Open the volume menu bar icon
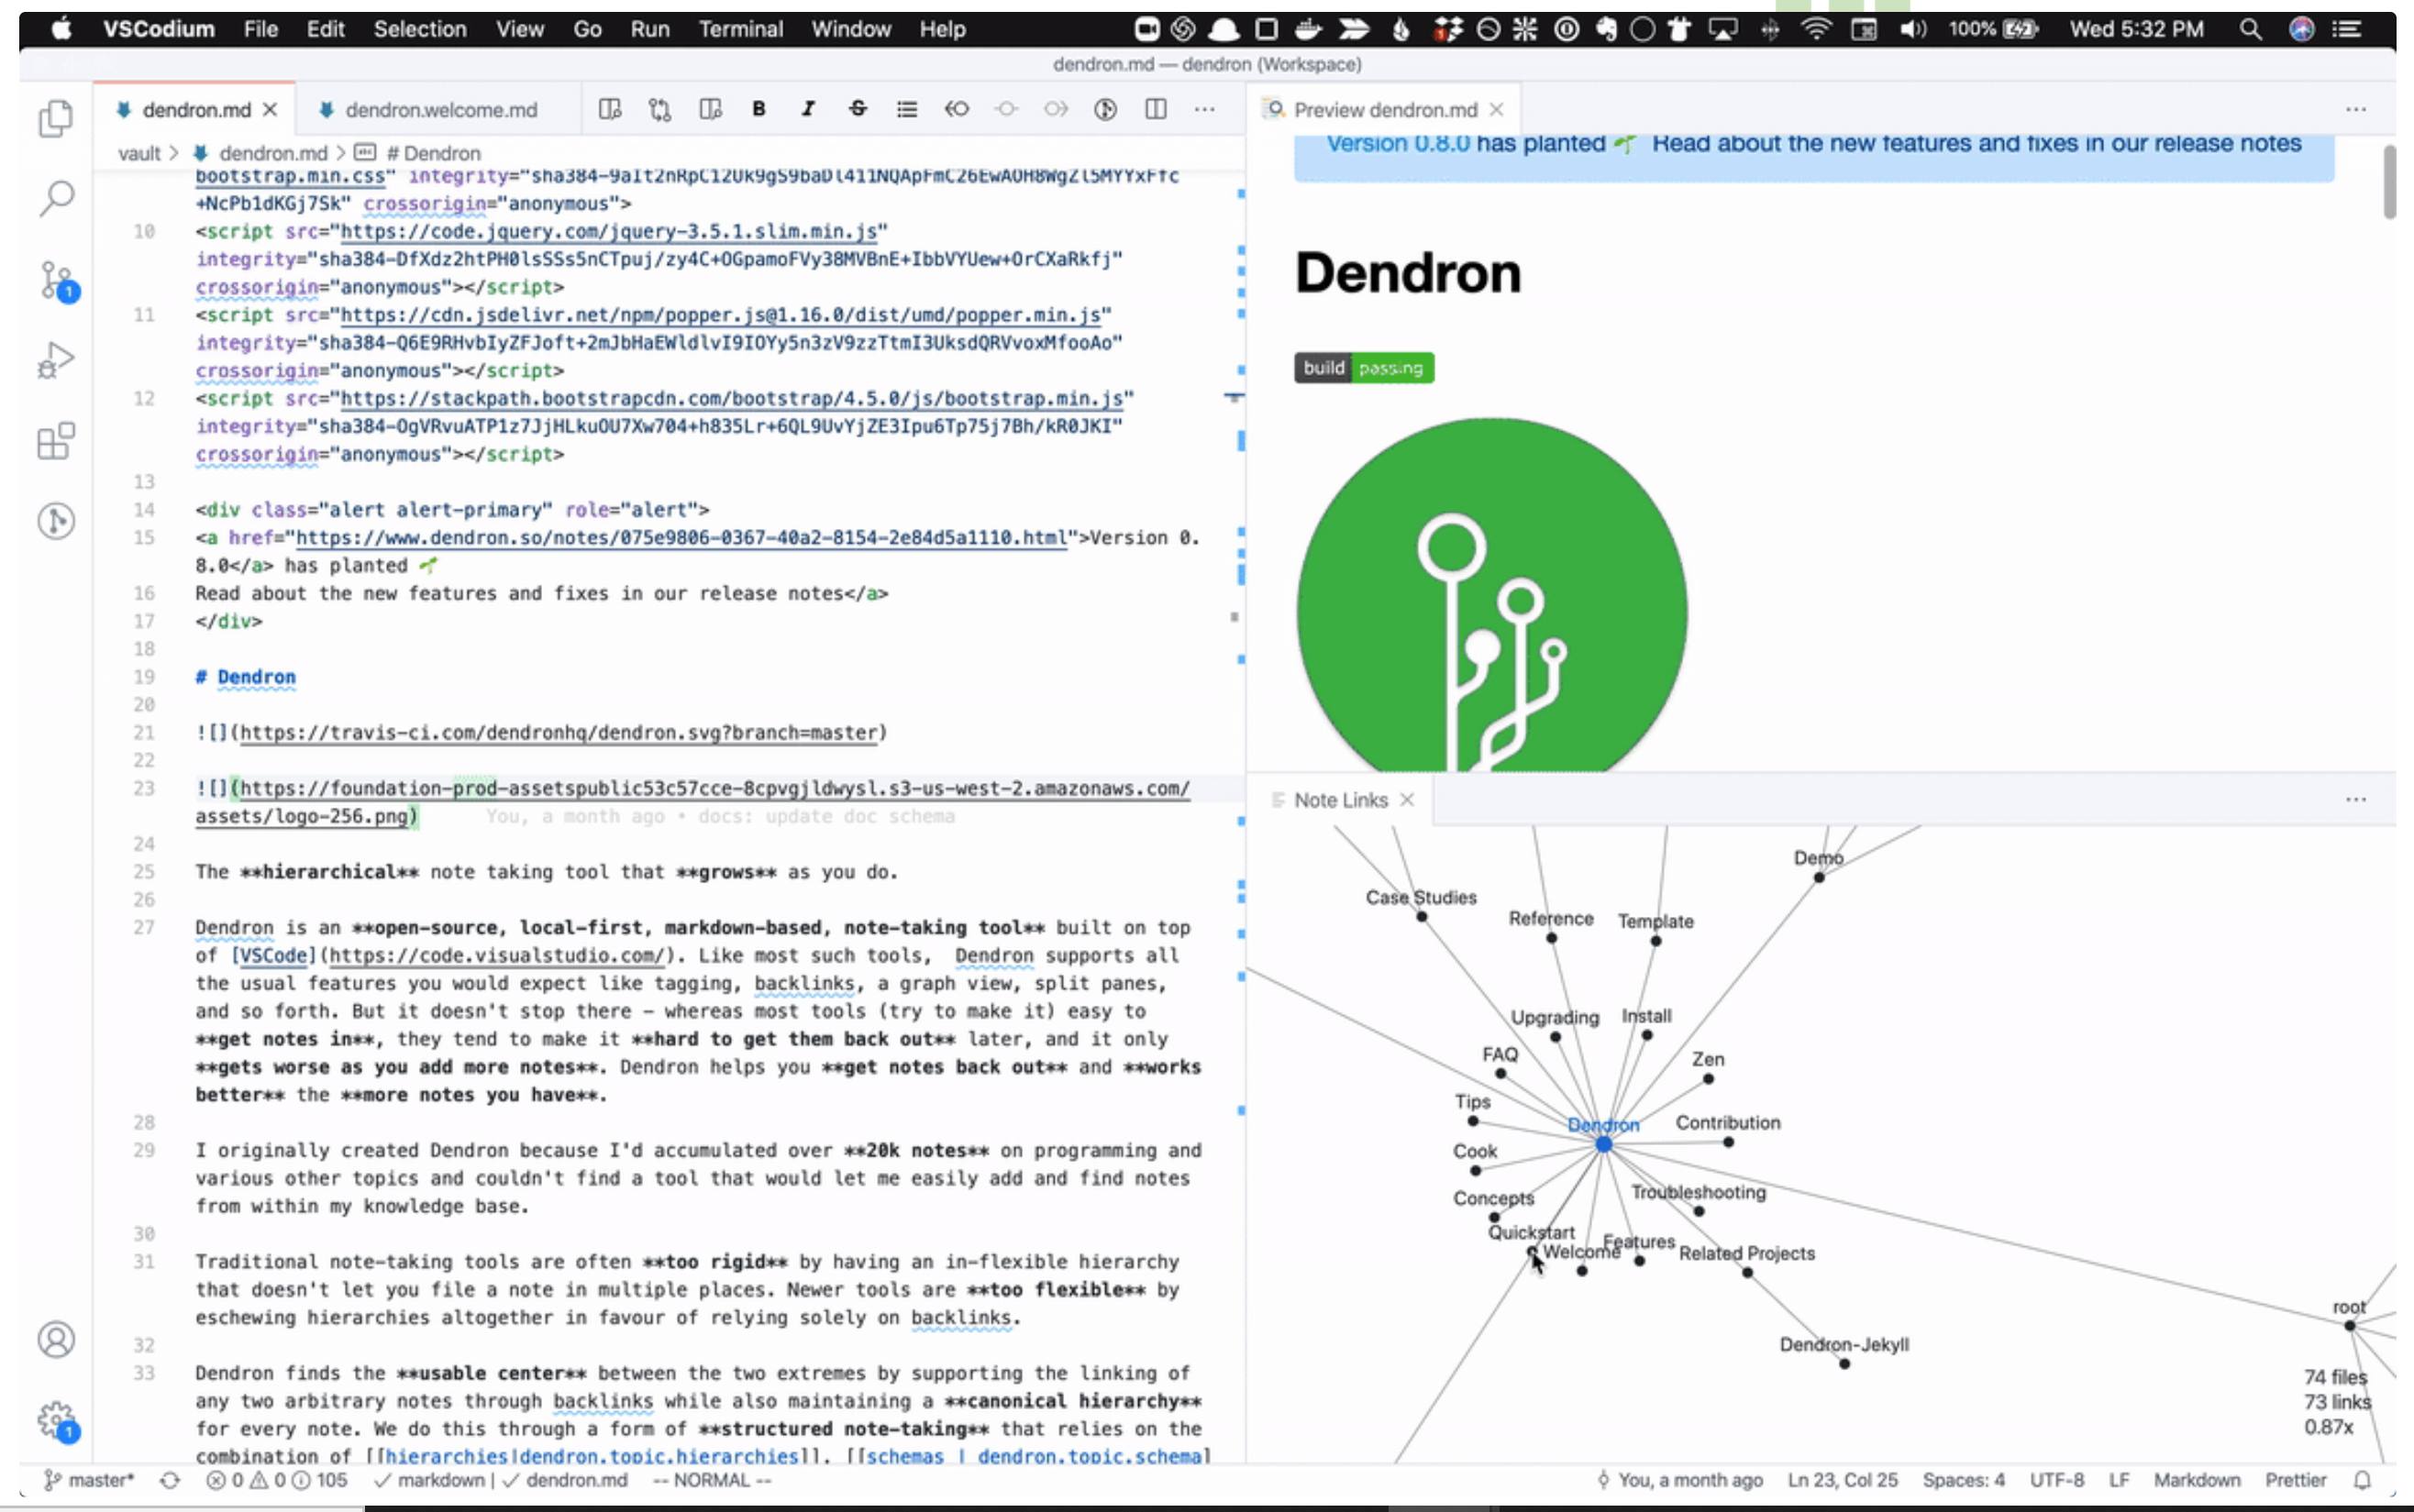 (x=1912, y=29)
